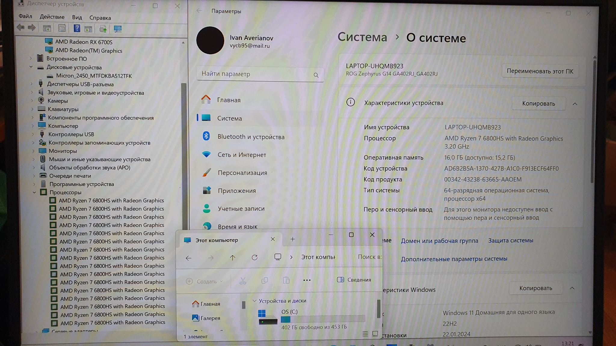Click the refresh button in File Explorer
Screen dimensions: 616x346
pos(254,257)
